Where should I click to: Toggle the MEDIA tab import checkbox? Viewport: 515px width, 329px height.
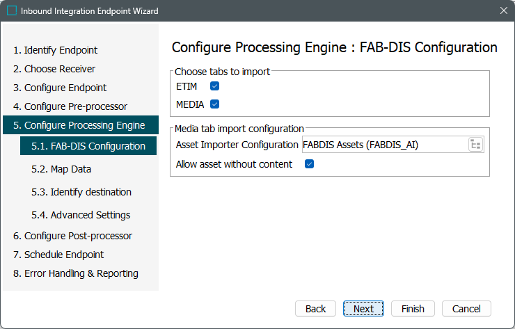[x=214, y=104]
